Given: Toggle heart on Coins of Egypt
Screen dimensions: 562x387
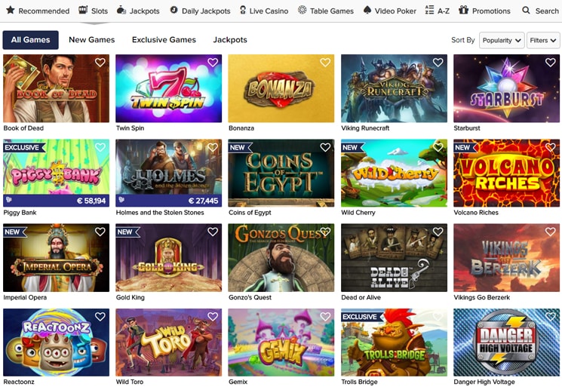Looking at the screenshot, I should [x=325, y=147].
